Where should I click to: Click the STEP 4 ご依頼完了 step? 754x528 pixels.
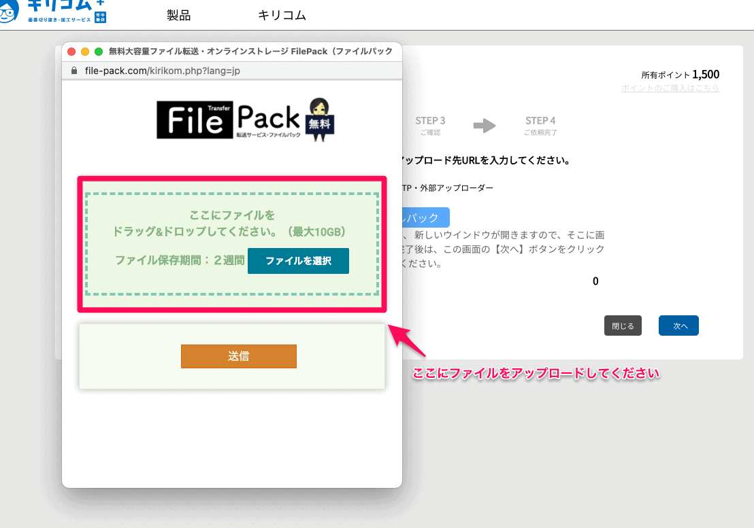[540, 126]
